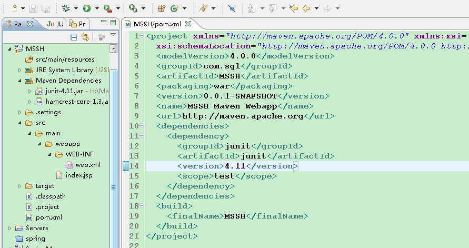Expand the hamcrest-core-1.3.jar node

coord(29,102)
